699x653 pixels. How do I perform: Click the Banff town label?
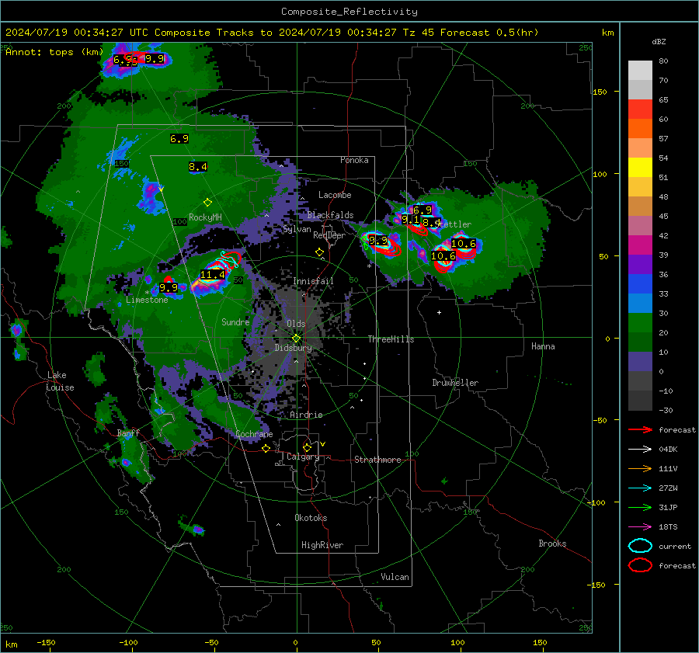(x=128, y=432)
